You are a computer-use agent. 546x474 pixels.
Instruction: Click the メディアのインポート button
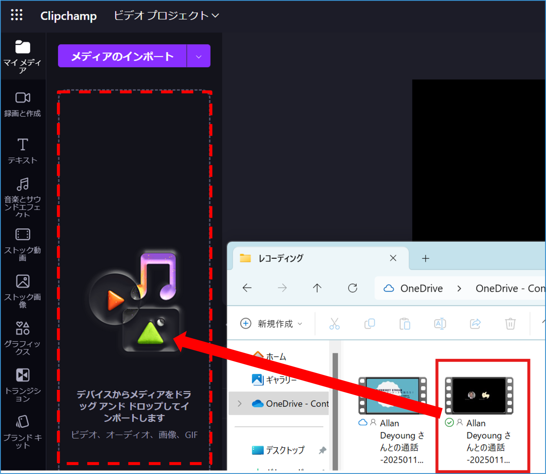(x=122, y=56)
